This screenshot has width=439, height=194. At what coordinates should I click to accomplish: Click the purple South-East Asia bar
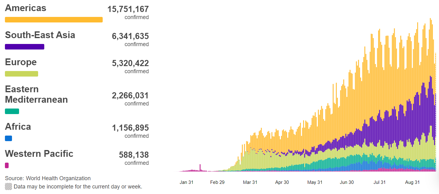[25, 47]
